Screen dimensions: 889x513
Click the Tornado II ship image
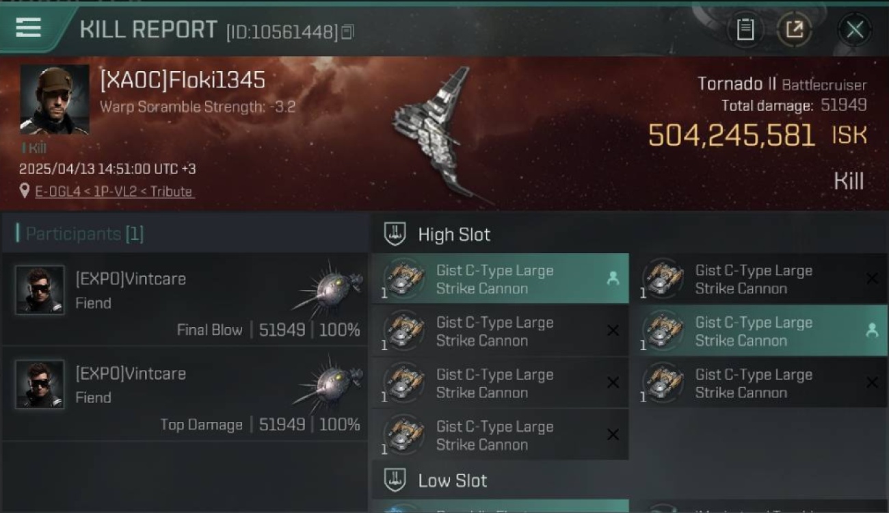click(x=438, y=133)
